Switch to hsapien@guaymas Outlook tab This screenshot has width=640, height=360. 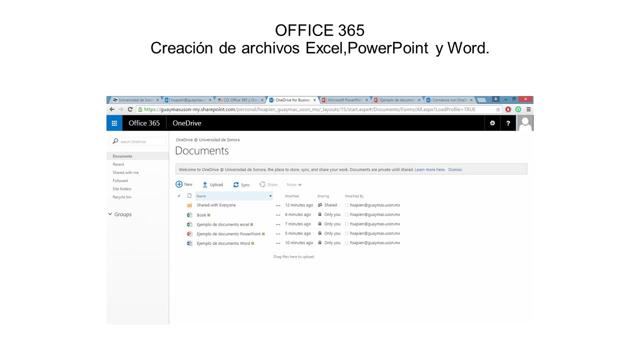(188, 100)
